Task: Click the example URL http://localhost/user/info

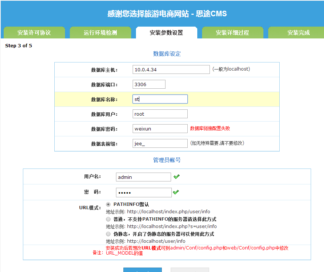Action: click(x=156, y=241)
